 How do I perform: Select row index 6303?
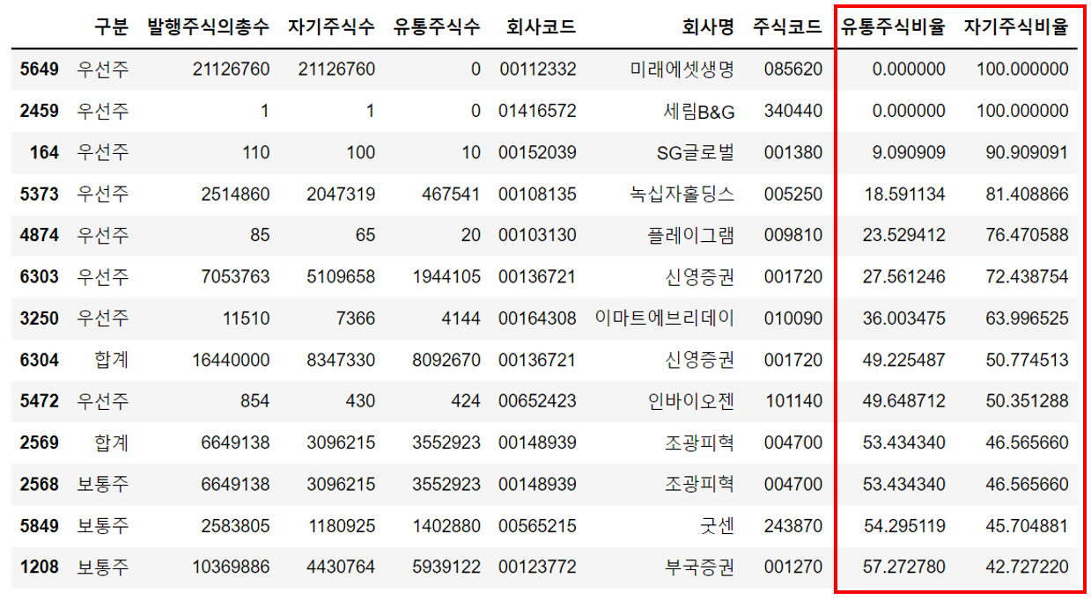[x=40, y=276]
